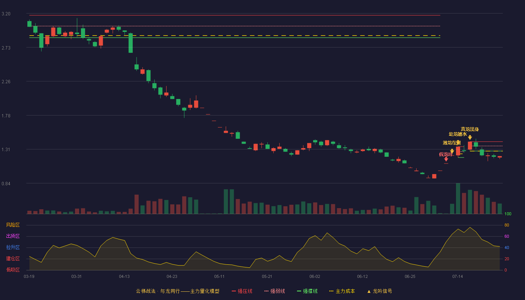
Task: Click the green 100 indicator axis value
Action: [508, 214]
